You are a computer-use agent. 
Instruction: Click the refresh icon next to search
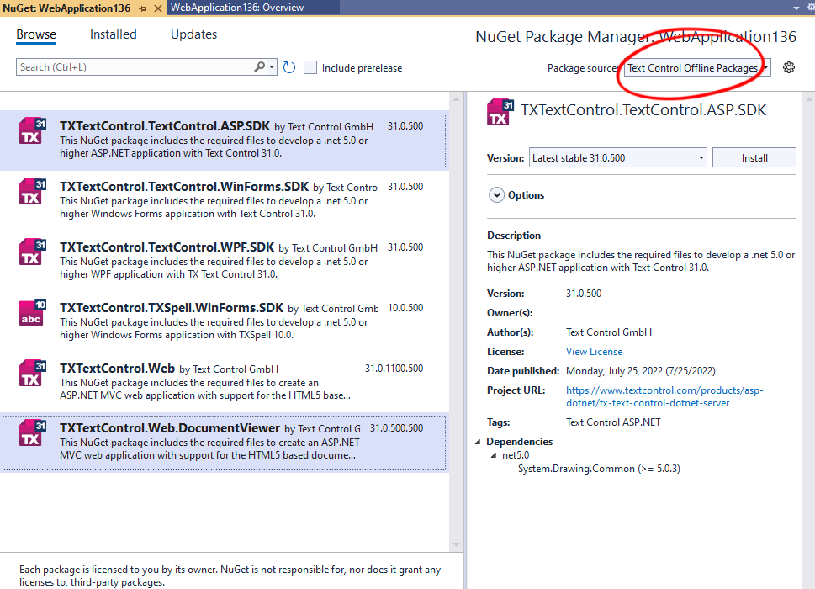pos(289,67)
